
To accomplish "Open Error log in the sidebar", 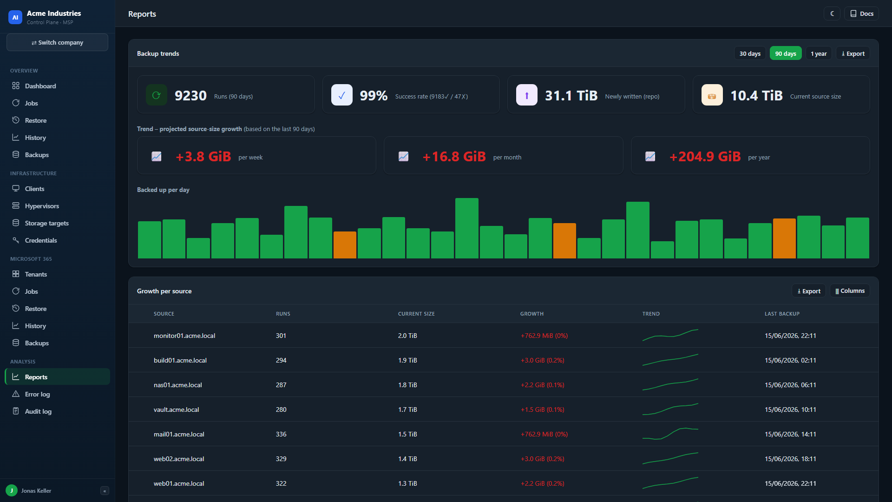I will pyautogui.click(x=57, y=394).
